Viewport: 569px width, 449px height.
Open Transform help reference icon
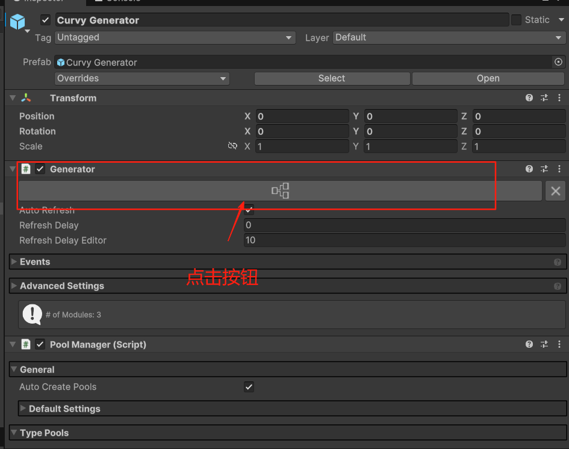pyautogui.click(x=529, y=98)
